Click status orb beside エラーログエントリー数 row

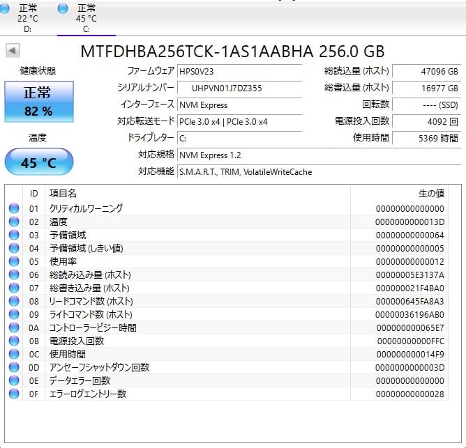[x=14, y=394]
